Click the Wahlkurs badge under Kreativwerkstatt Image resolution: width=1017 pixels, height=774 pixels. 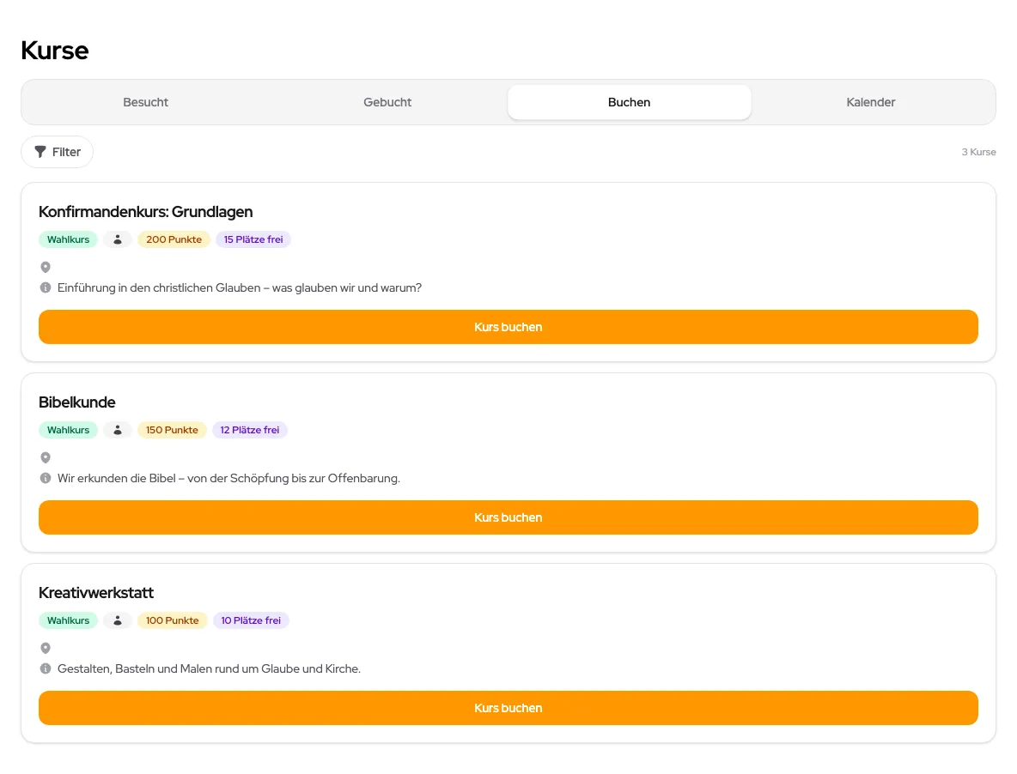[x=68, y=620]
